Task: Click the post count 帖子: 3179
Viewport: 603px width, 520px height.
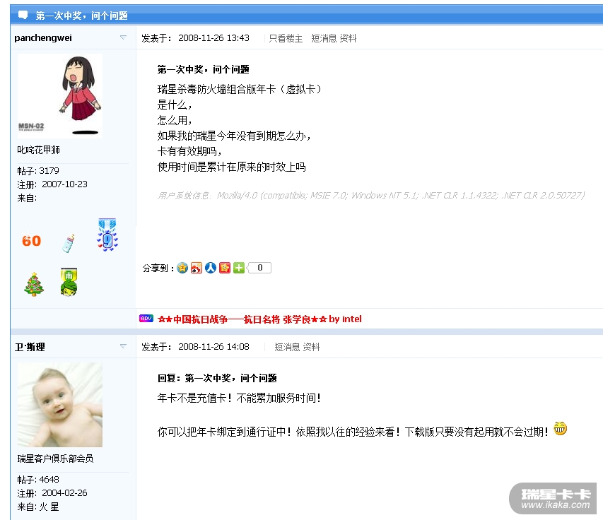Action: 38,171
